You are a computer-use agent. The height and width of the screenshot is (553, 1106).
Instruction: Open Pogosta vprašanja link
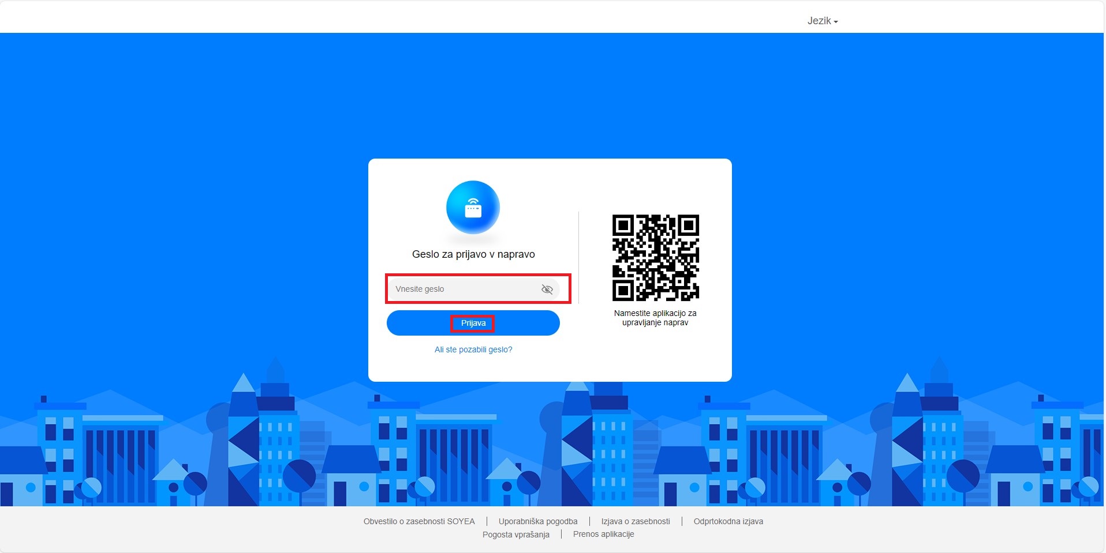point(516,535)
